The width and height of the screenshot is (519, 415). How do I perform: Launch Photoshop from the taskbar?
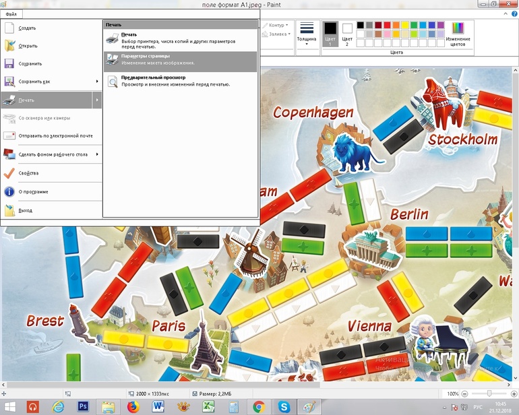coord(84,406)
